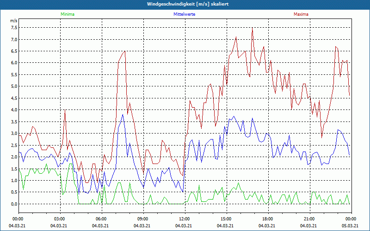Click the 5,5 y-axis value
The width and height of the screenshot is (370, 231).
click(14, 74)
